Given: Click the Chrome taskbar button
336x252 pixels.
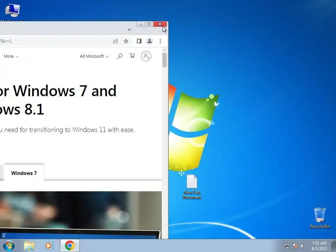Looking at the screenshot, I should (x=70, y=245).
